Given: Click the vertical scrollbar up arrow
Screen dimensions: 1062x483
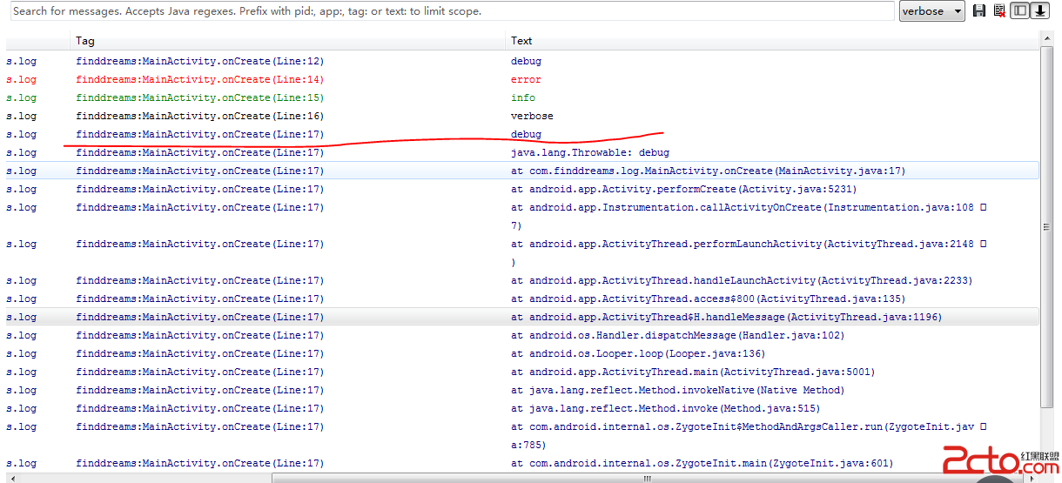Looking at the screenshot, I should (x=1048, y=39).
